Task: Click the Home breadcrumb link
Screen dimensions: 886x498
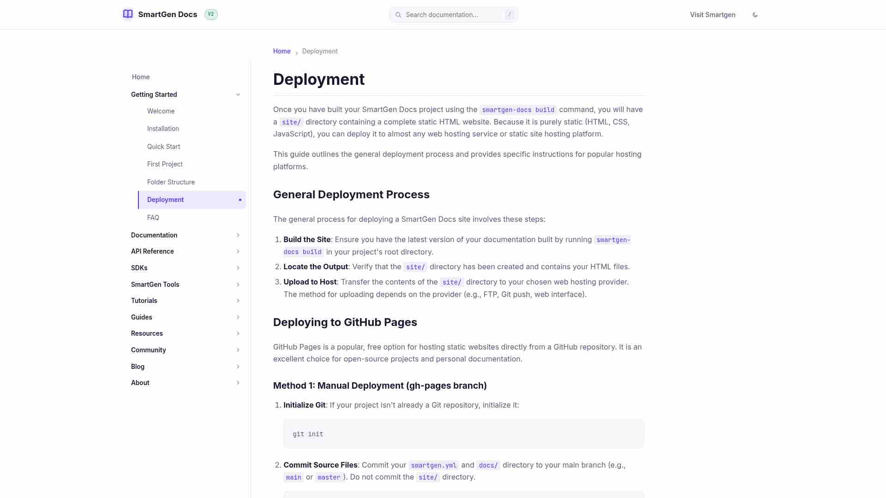Action: [x=281, y=51]
